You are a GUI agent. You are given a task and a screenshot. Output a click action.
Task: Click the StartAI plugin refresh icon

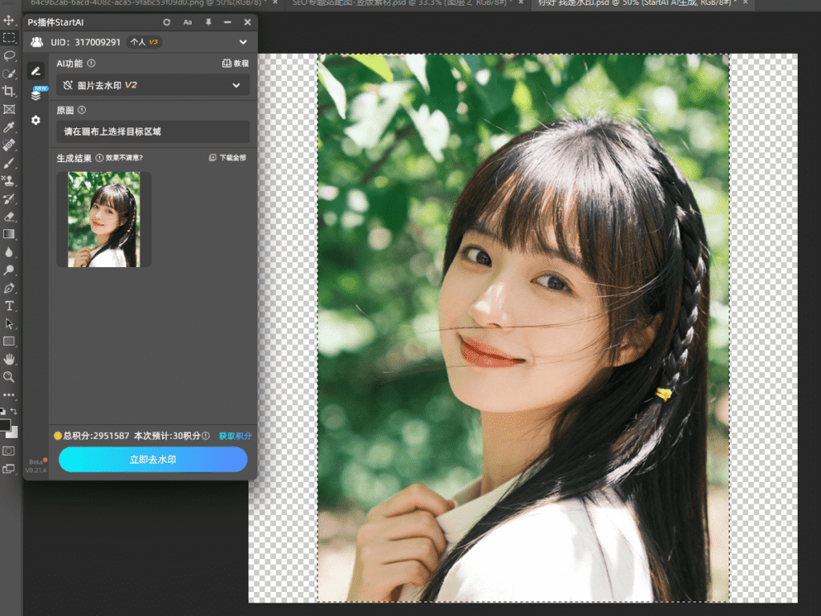[166, 22]
